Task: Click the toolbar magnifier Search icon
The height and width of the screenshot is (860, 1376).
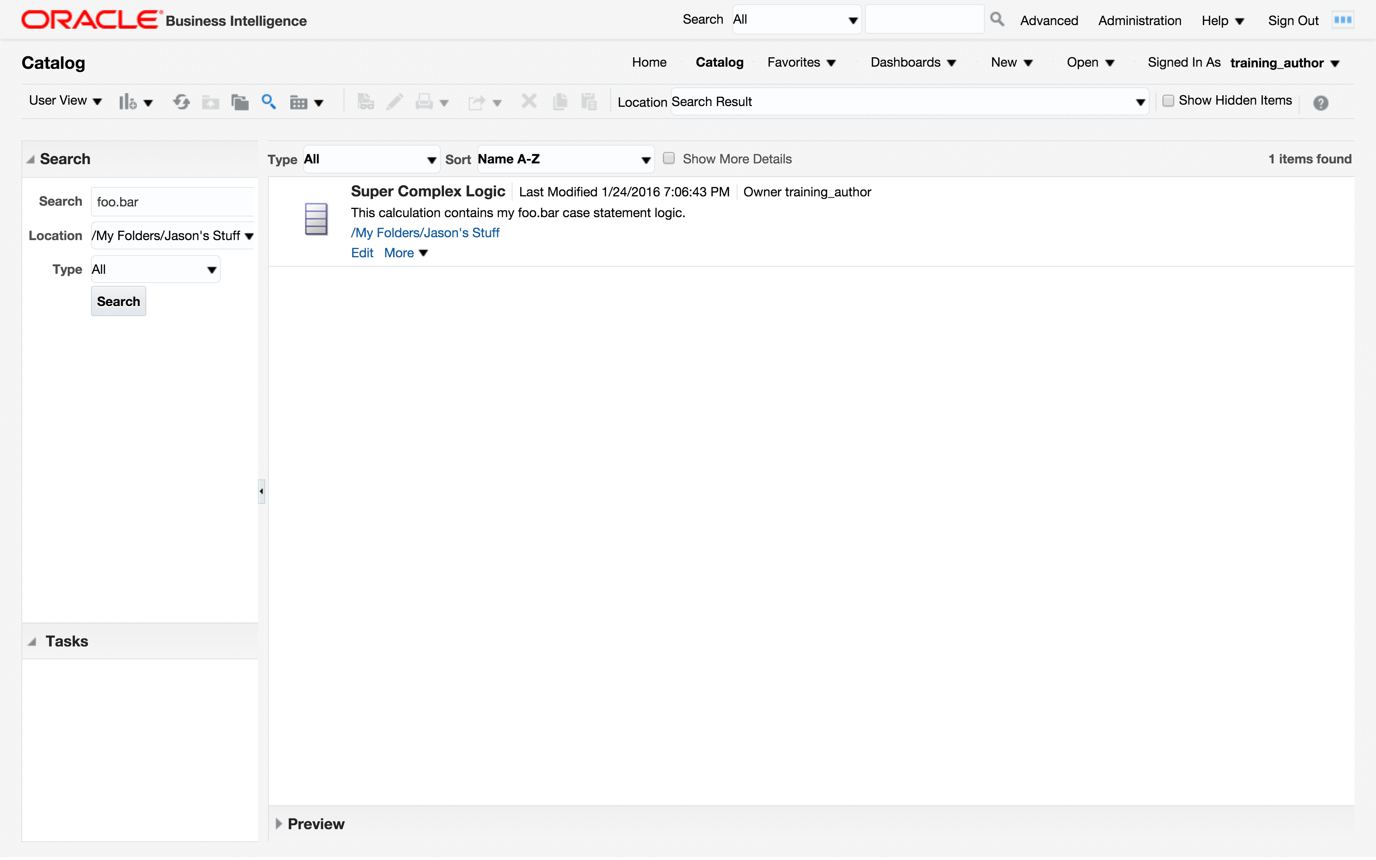Action: coord(268,102)
